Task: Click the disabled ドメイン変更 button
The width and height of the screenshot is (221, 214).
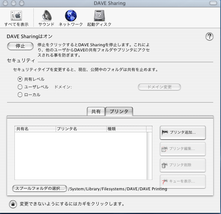Action: click(159, 87)
